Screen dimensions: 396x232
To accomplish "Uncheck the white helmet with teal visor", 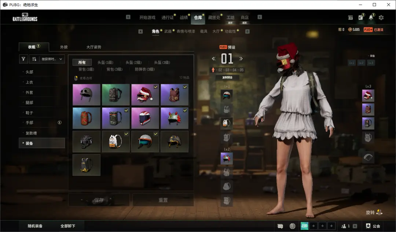I will pos(145,142).
